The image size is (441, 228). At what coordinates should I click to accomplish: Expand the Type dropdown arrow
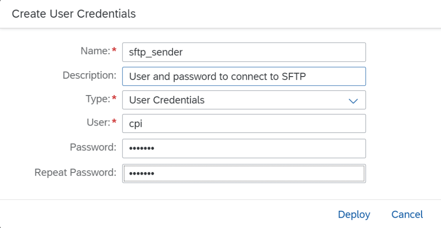353,101
